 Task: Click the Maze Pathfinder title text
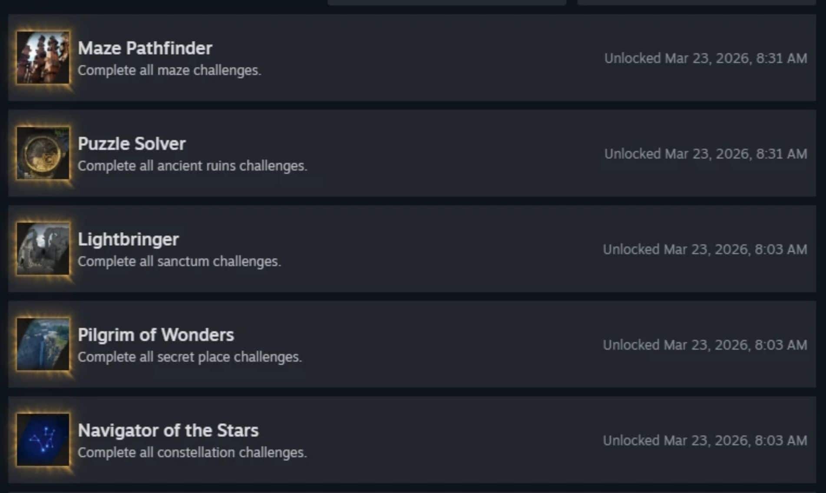pos(145,48)
